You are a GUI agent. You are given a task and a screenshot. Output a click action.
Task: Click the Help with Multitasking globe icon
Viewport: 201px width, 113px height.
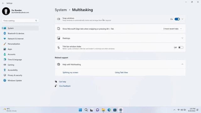pyautogui.click(x=59, y=64)
